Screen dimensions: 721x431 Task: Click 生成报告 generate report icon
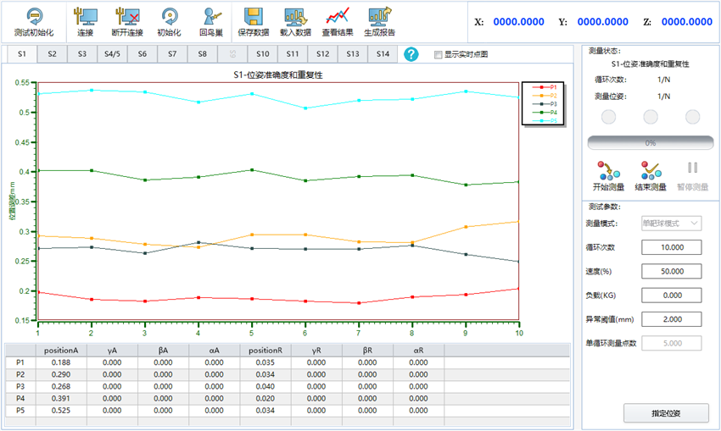click(379, 16)
